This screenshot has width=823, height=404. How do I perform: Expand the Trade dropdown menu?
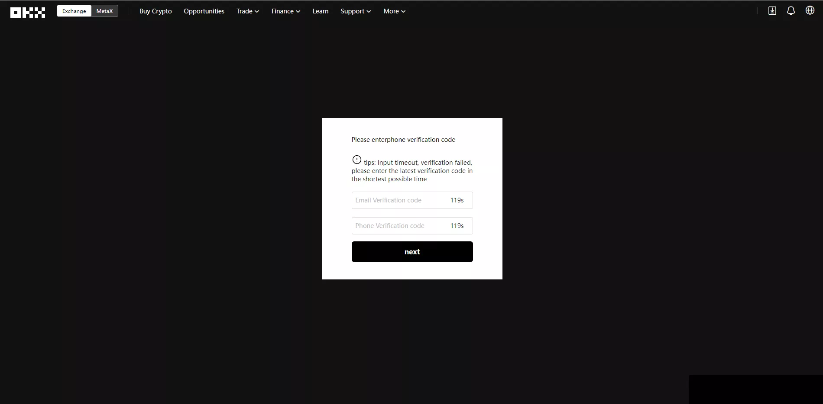point(247,11)
